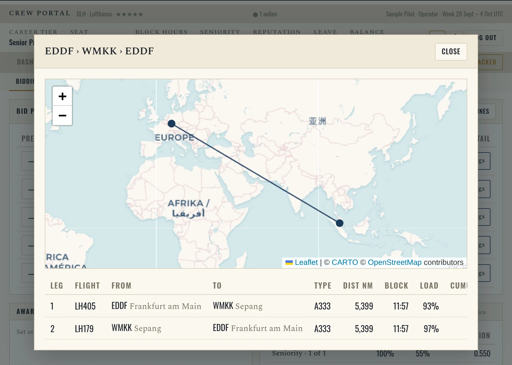512x365 pixels.
Task: Click EDDF Frankfurt am Main destination in leg 2
Action: pos(258,328)
